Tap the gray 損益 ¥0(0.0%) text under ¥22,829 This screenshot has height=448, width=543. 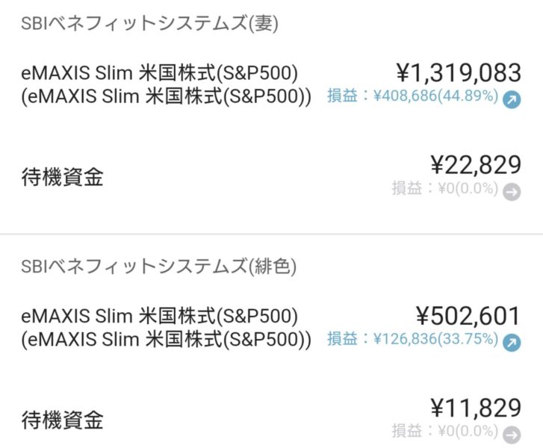(x=444, y=189)
